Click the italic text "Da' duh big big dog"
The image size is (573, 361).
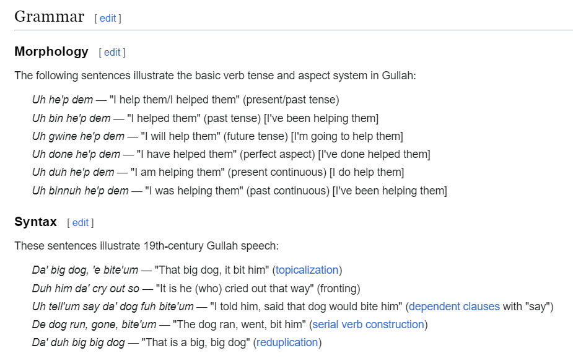77,342
